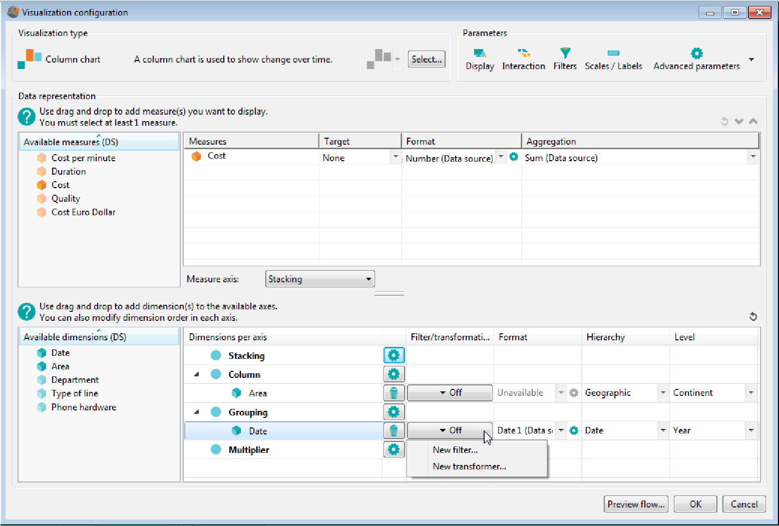
Task: Open settings gear for the Grouping axis
Action: click(x=394, y=412)
